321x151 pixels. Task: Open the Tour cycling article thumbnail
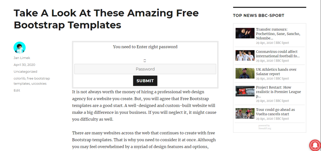[x=245, y=113]
